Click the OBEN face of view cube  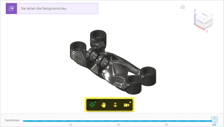click(x=204, y=15)
